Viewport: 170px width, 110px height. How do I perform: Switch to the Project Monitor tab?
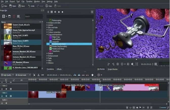pyautogui.click(x=113, y=69)
